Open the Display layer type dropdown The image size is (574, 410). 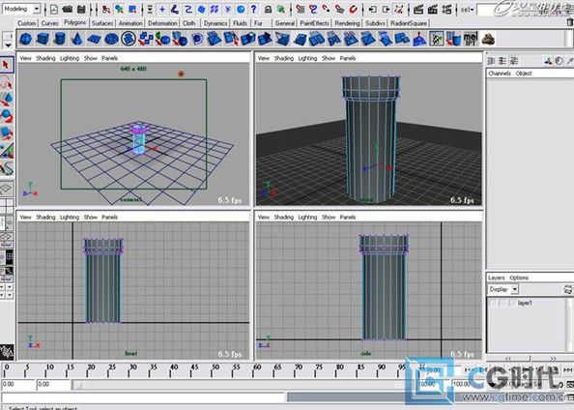(x=503, y=289)
